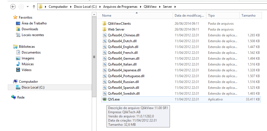This screenshot has width=267, height=131.
Task: Sort by the Nome column header
Action: click(135, 16)
